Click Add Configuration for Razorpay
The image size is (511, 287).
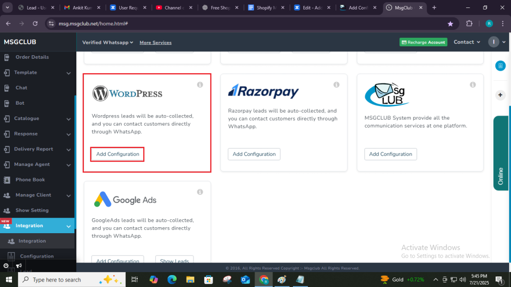click(254, 154)
